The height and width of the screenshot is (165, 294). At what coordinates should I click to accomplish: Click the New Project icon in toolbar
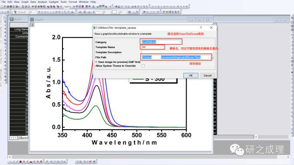click(2, 6)
